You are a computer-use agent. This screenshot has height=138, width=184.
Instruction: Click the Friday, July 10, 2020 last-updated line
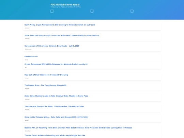tap(66, 7)
